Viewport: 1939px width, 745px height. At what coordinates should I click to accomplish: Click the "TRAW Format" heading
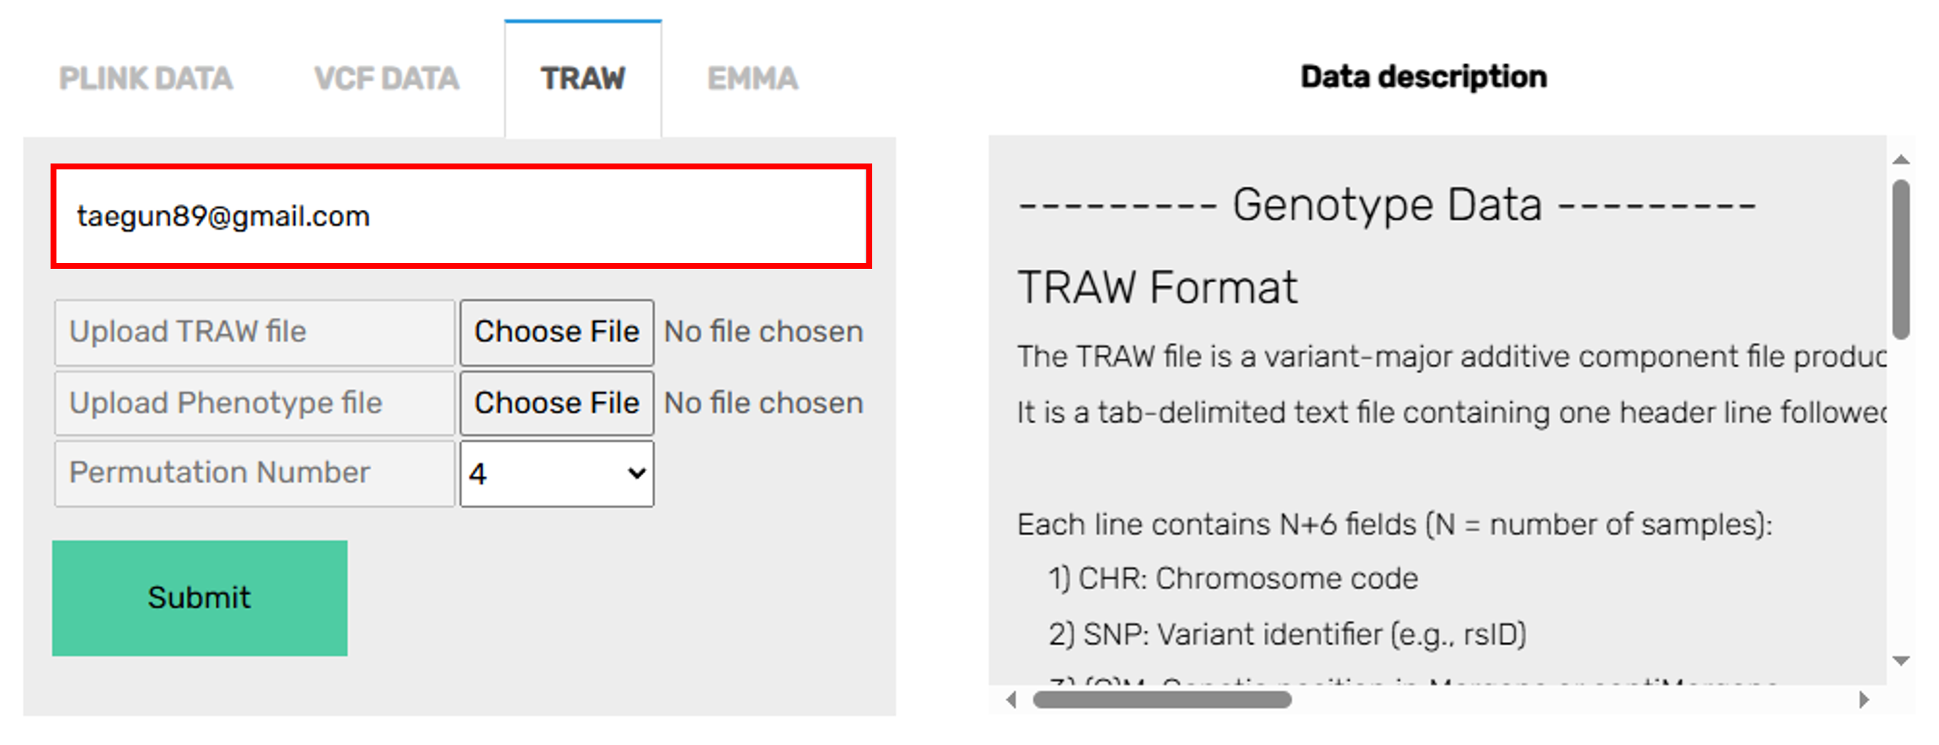1157,288
